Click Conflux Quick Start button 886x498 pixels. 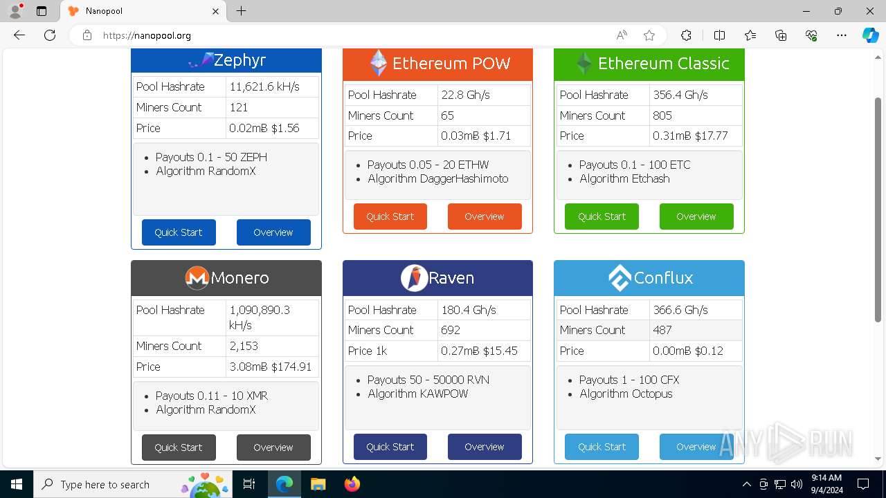point(602,447)
